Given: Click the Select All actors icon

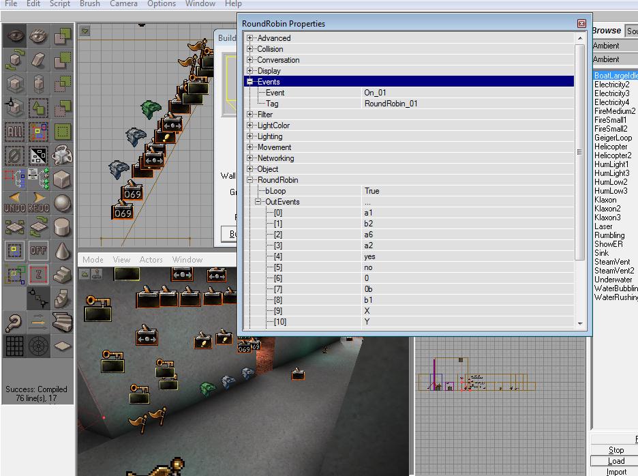Looking at the screenshot, I should (x=15, y=132).
